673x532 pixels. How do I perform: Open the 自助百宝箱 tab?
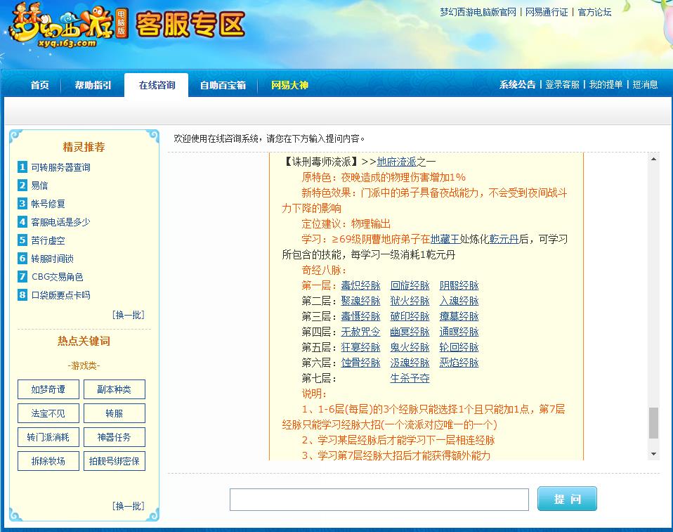(x=225, y=85)
